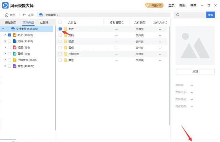Expand the 视频 (392) tree node
The height and width of the screenshot is (142, 220).
5,47
